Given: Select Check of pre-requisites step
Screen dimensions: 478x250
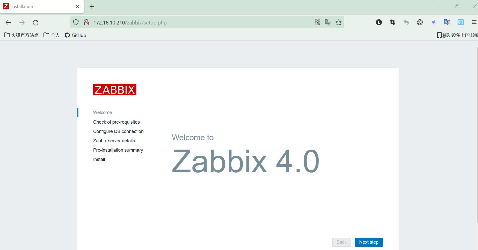Looking at the screenshot, I should pyautogui.click(x=116, y=122).
